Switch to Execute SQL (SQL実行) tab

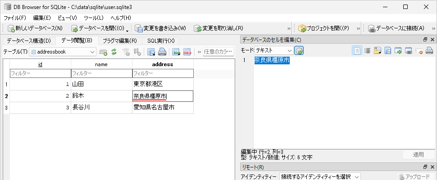click(x=161, y=41)
